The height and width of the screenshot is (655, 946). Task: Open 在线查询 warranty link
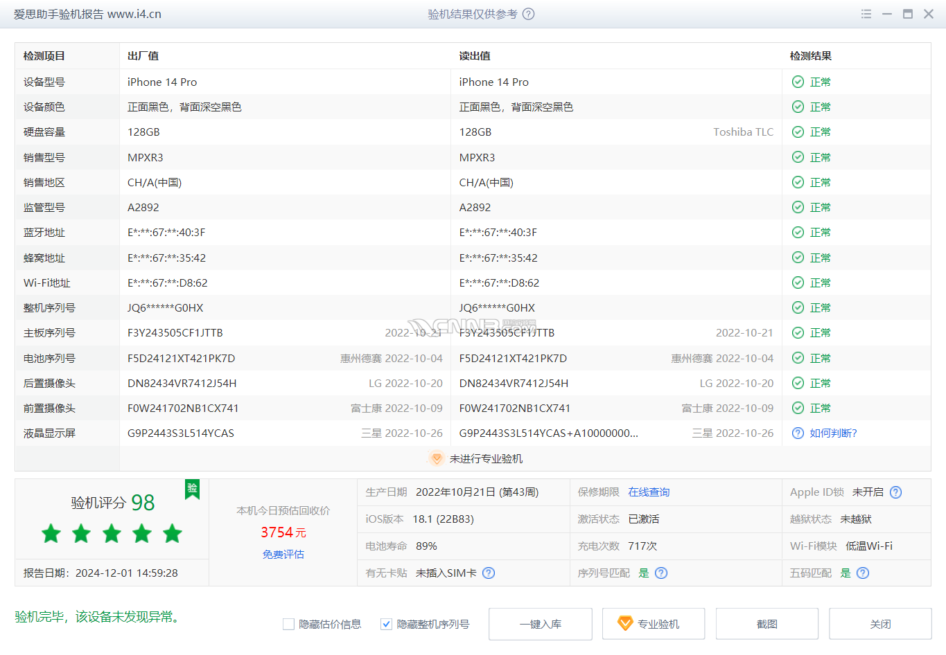point(649,492)
